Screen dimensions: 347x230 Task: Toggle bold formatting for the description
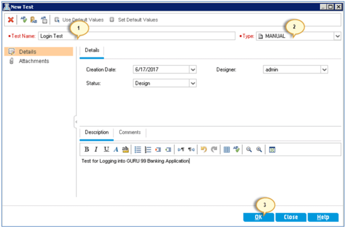point(87,149)
